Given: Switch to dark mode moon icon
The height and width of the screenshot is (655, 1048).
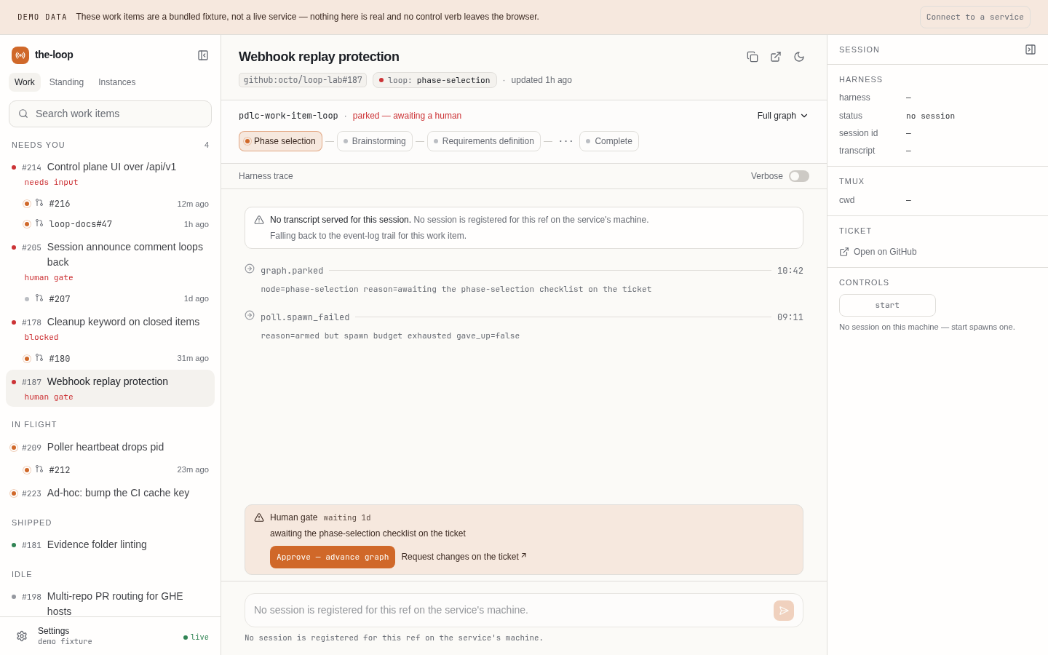Looking at the screenshot, I should coord(799,57).
